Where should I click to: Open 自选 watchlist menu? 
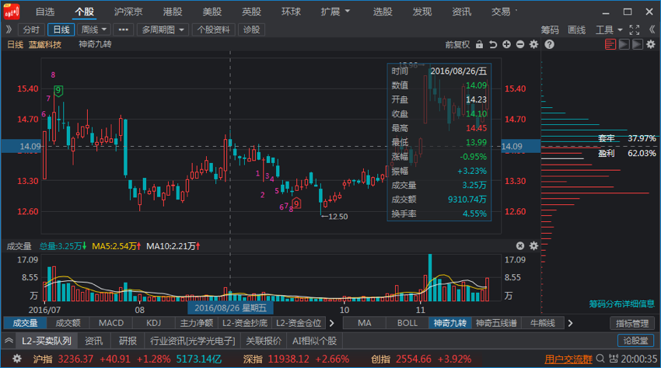[45, 12]
